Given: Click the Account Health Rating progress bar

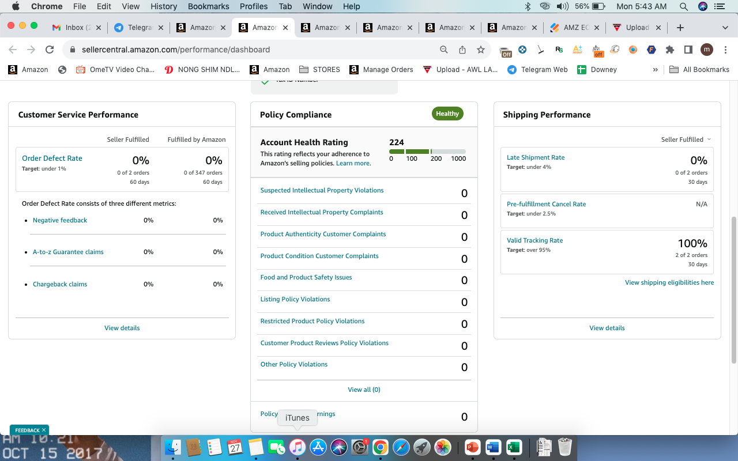Looking at the screenshot, I should pos(427,152).
